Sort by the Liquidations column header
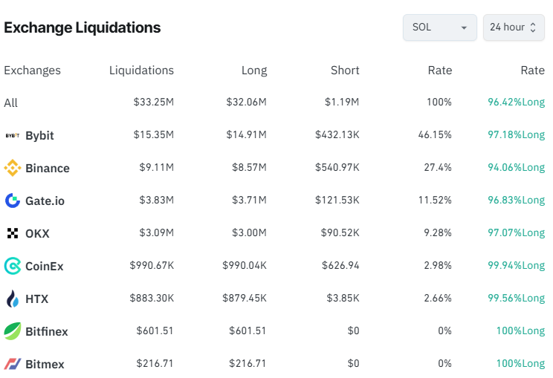 click(x=141, y=71)
